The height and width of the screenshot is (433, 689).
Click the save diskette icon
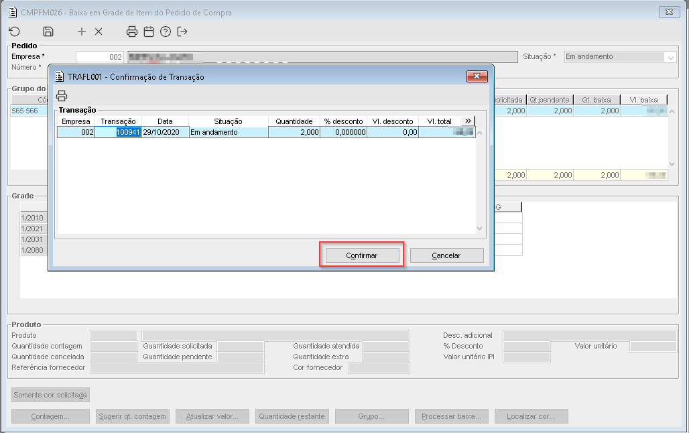click(x=48, y=32)
